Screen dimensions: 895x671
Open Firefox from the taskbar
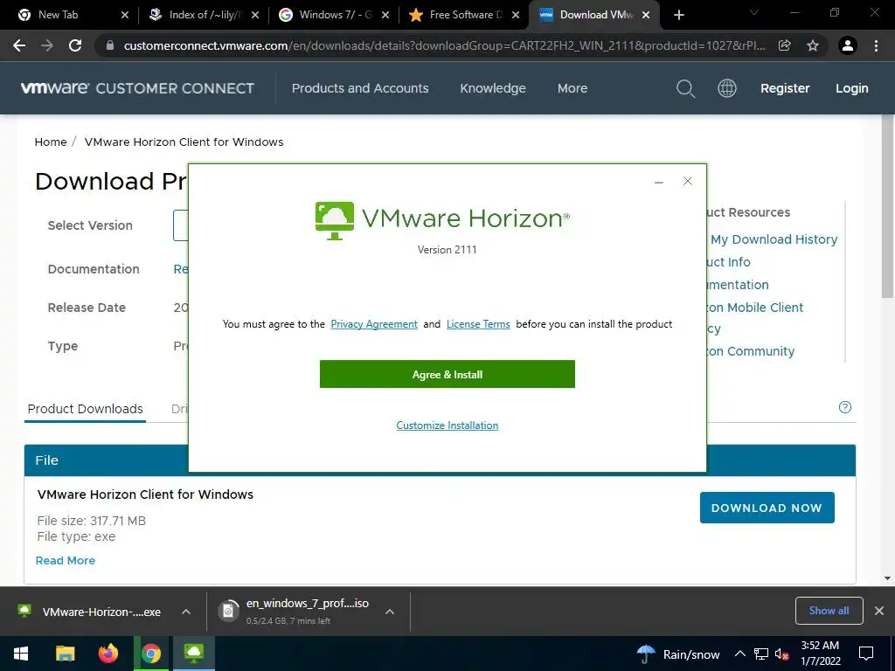tap(108, 654)
